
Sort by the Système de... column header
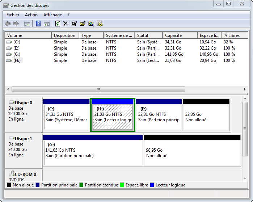119,35
